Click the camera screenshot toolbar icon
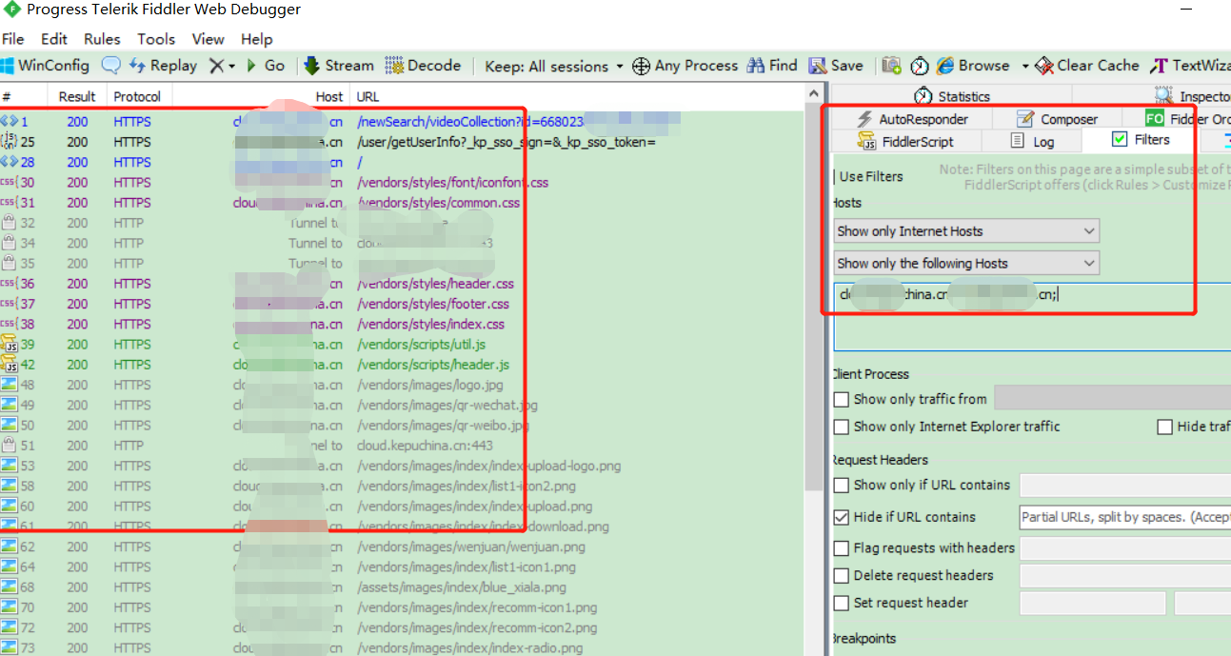The width and height of the screenshot is (1231, 656). tap(891, 66)
